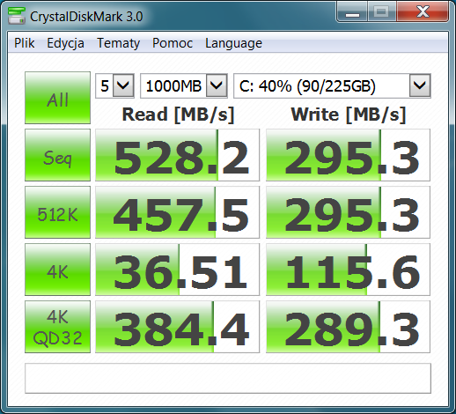Start the 512K benchmark test

57,212
